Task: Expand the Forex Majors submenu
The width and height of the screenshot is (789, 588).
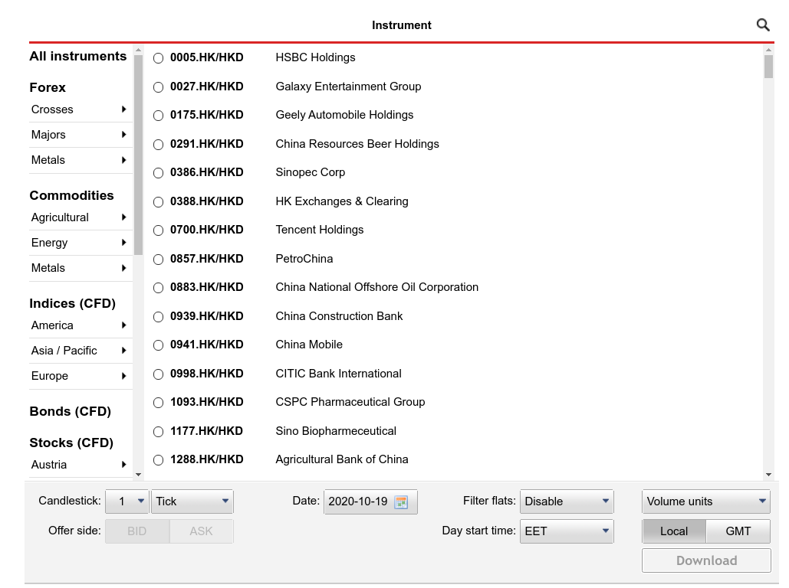Action: (81, 135)
